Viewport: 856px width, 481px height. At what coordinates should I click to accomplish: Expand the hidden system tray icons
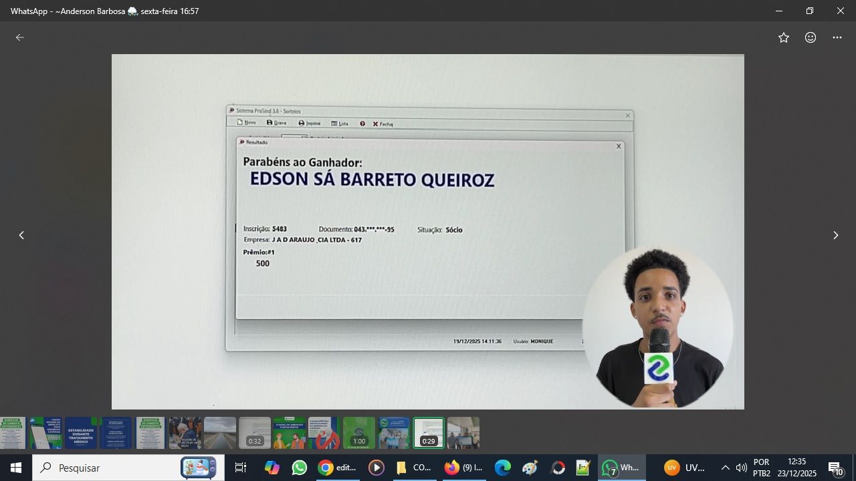725,468
